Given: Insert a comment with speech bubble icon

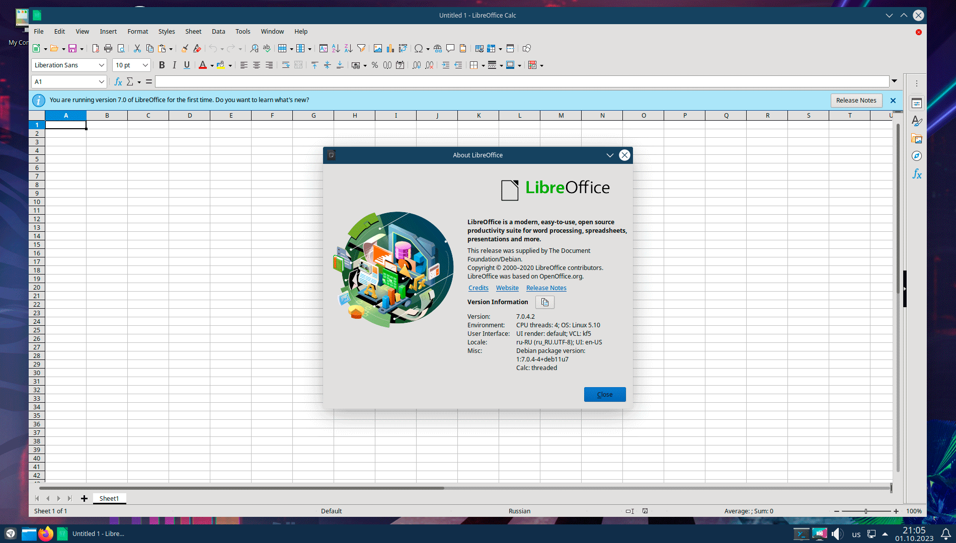Looking at the screenshot, I should click(x=450, y=48).
